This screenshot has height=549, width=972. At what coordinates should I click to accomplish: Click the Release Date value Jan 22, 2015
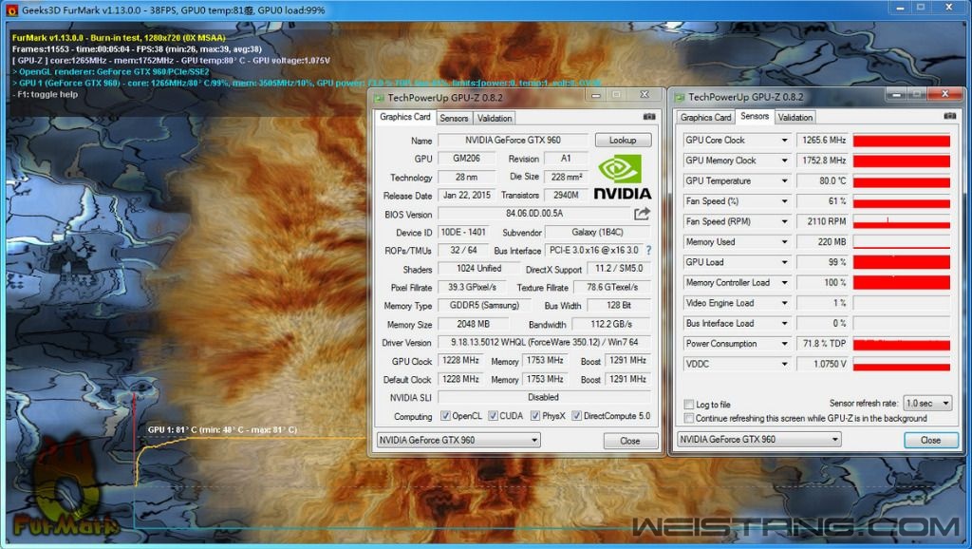[x=467, y=195]
